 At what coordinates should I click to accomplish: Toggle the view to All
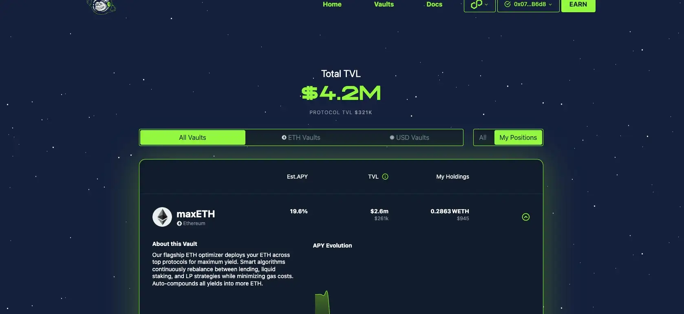pyautogui.click(x=483, y=137)
